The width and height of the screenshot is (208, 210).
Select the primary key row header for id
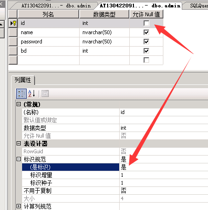click(x=13, y=23)
